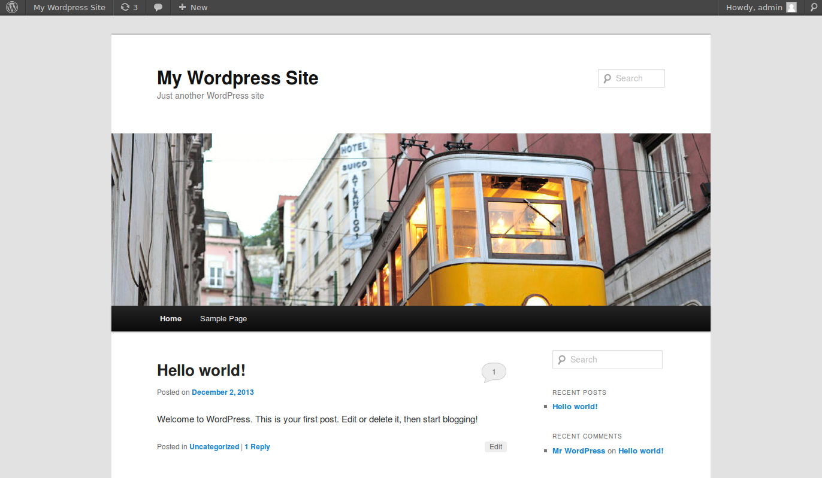Click the WordPress logo in admin bar
This screenshot has height=478, width=822.
click(12, 8)
